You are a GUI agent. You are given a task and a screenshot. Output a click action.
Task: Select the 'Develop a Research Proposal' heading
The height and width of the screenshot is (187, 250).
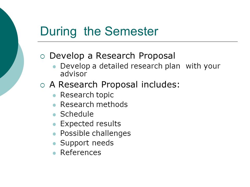[x=112, y=56]
